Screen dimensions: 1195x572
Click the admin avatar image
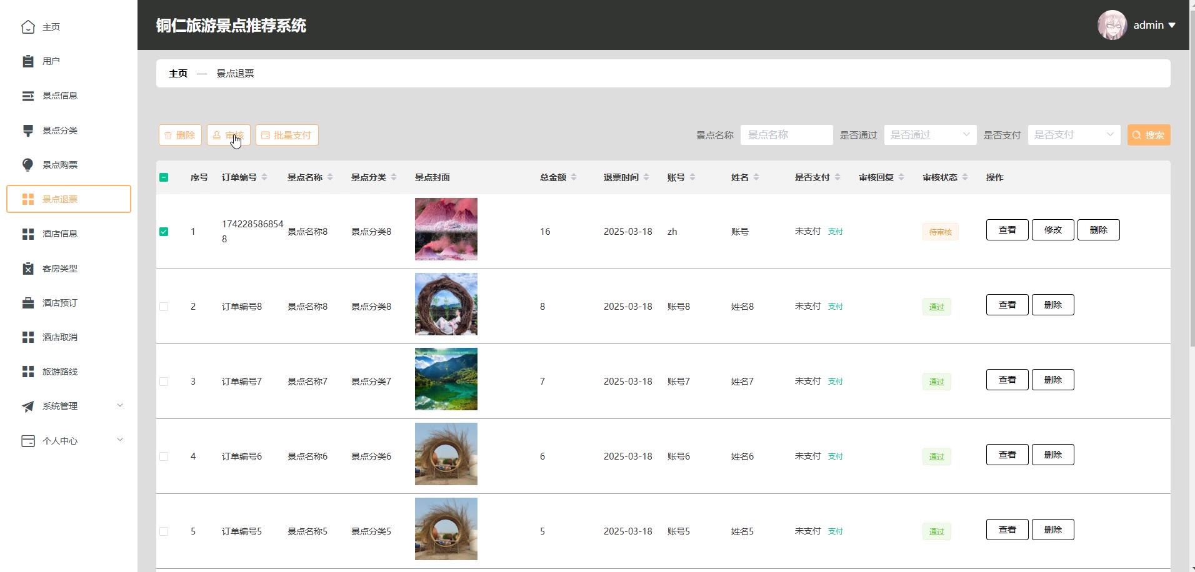click(1112, 25)
